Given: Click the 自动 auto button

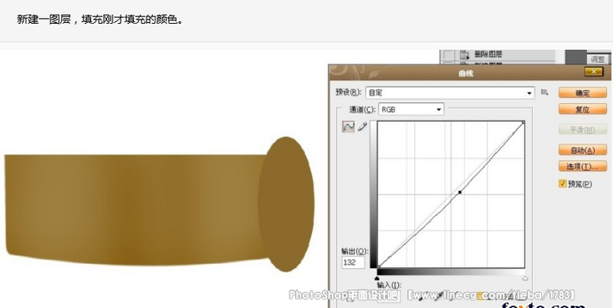Looking at the screenshot, I should [583, 150].
